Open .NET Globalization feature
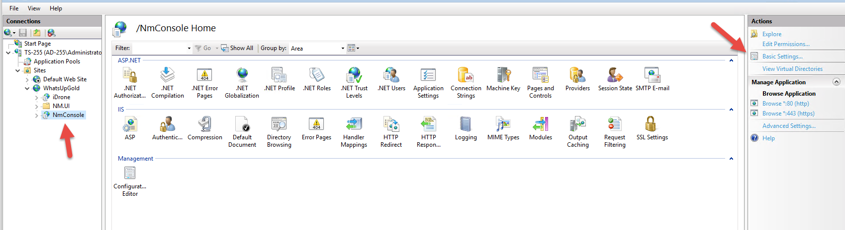 coord(242,83)
